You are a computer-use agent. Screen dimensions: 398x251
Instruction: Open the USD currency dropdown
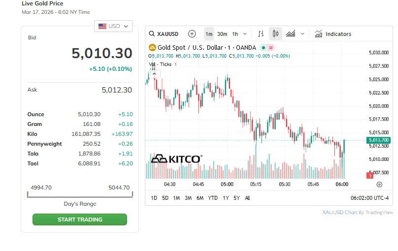(x=113, y=26)
